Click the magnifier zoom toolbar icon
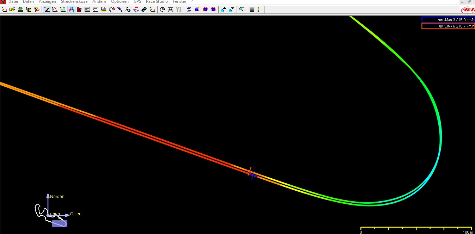Screen dimensions: 475x234 [x=242, y=10]
